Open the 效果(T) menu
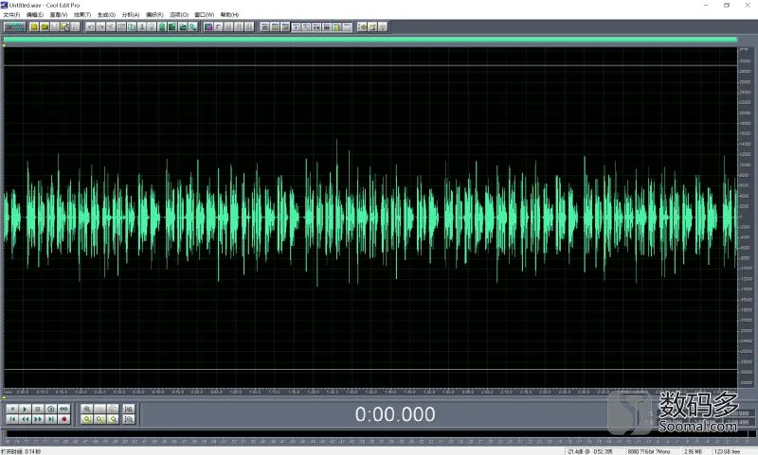 click(82, 14)
